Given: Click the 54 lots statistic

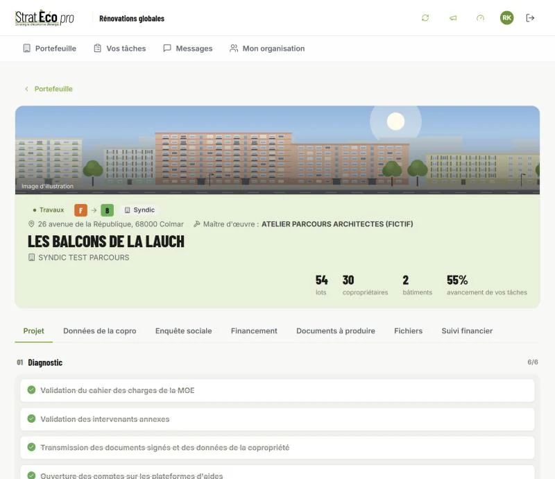Looking at the screenshot, I should pyautogui.click(x=321, y=285).
